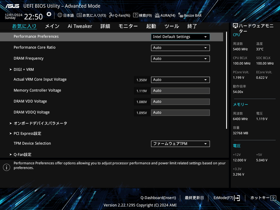Image resolution: width=280 pixels, height=210 pixels.
Task: Click the Resize BAR icon
Action: tap(180, 15)
